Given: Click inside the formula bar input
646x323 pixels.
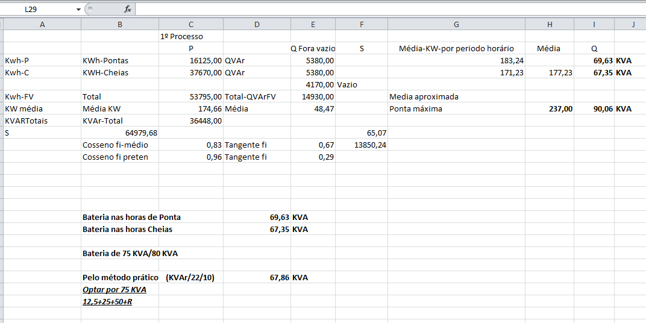Looking at the screenshot, I should pyautogui.click(x=386, y=10).
